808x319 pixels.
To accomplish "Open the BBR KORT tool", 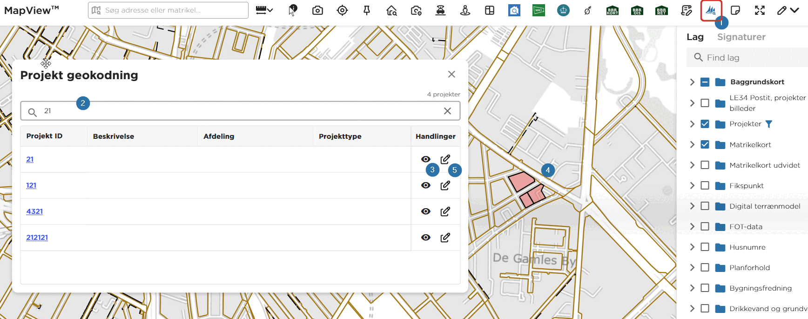I will 613,11.
